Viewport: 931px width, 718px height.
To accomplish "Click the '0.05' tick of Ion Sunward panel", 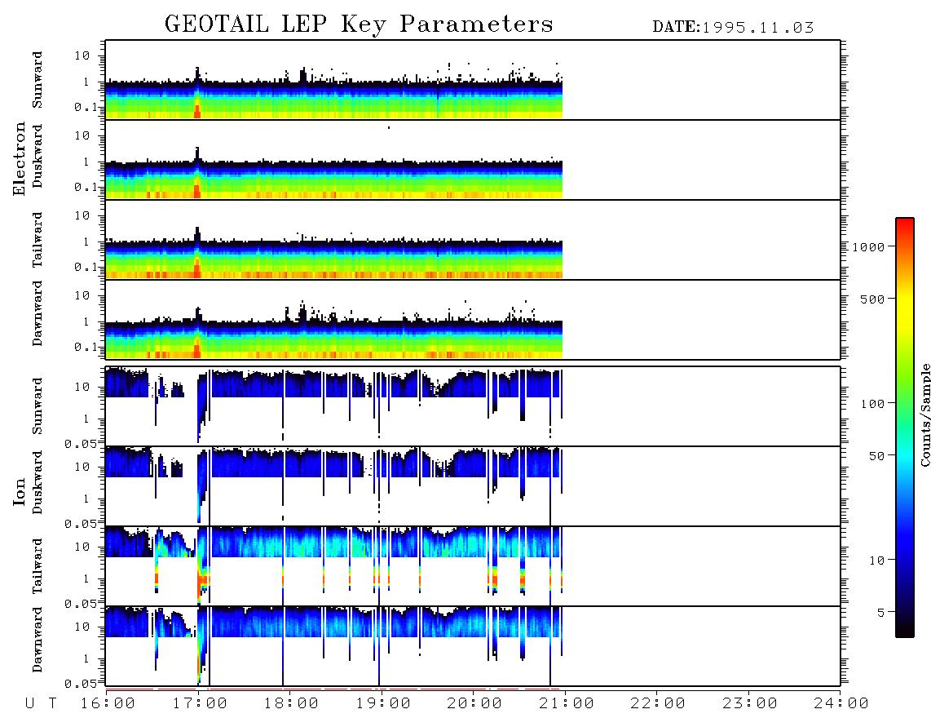I will pos(80,444).
